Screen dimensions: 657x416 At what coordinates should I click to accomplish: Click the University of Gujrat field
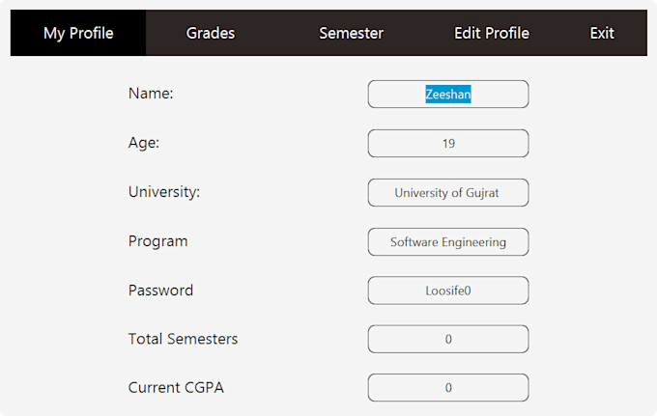(447, 193)
